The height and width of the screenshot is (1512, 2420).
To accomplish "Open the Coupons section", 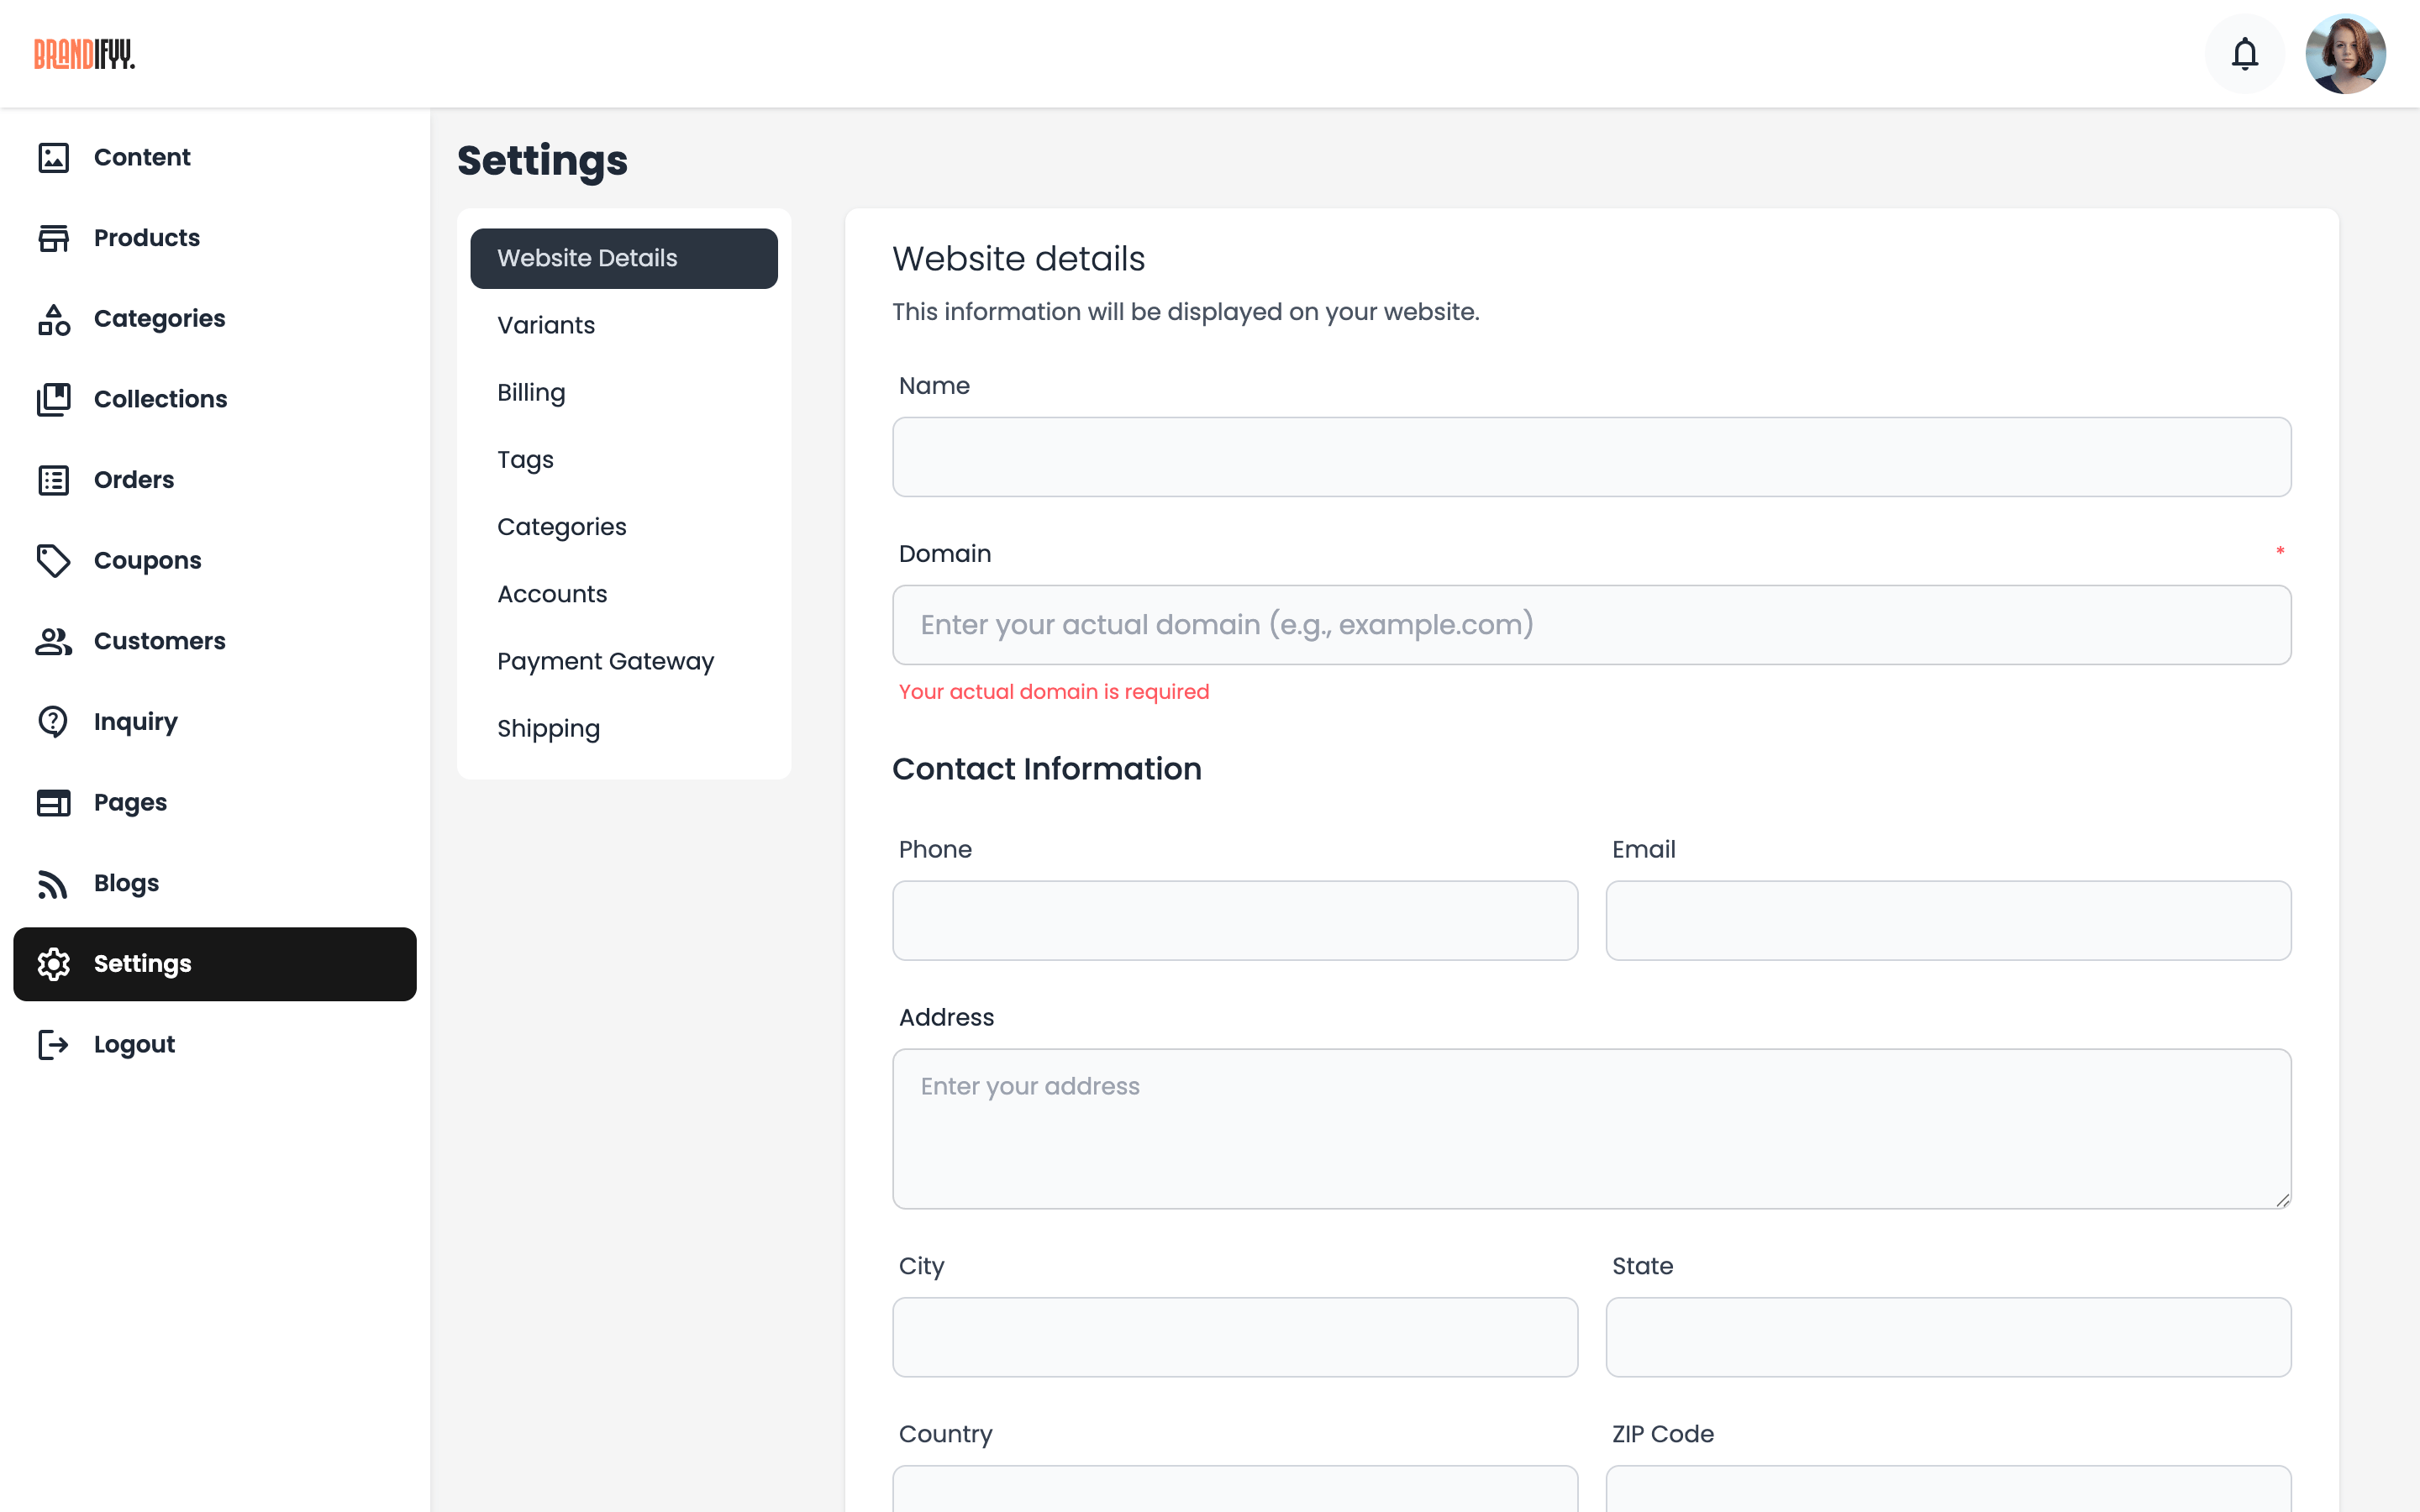I will (x=147, y=560).
